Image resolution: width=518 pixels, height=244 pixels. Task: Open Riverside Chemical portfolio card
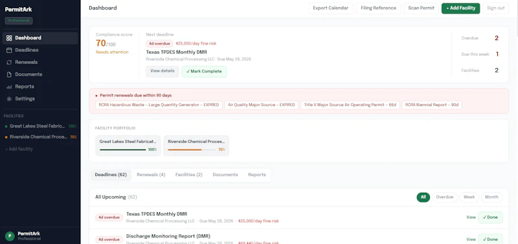(196, 146)
